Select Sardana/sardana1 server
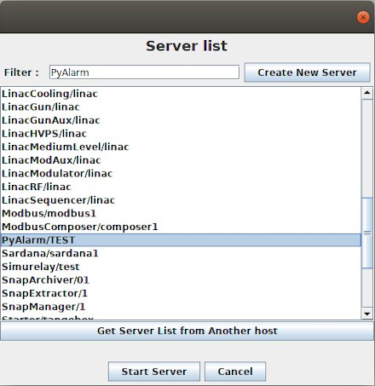Viewport: 375px width, 386px height. coord(181,253)
